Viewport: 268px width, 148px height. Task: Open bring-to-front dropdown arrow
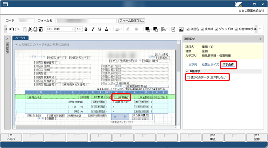pyautogui.click(x=151, y=29)
